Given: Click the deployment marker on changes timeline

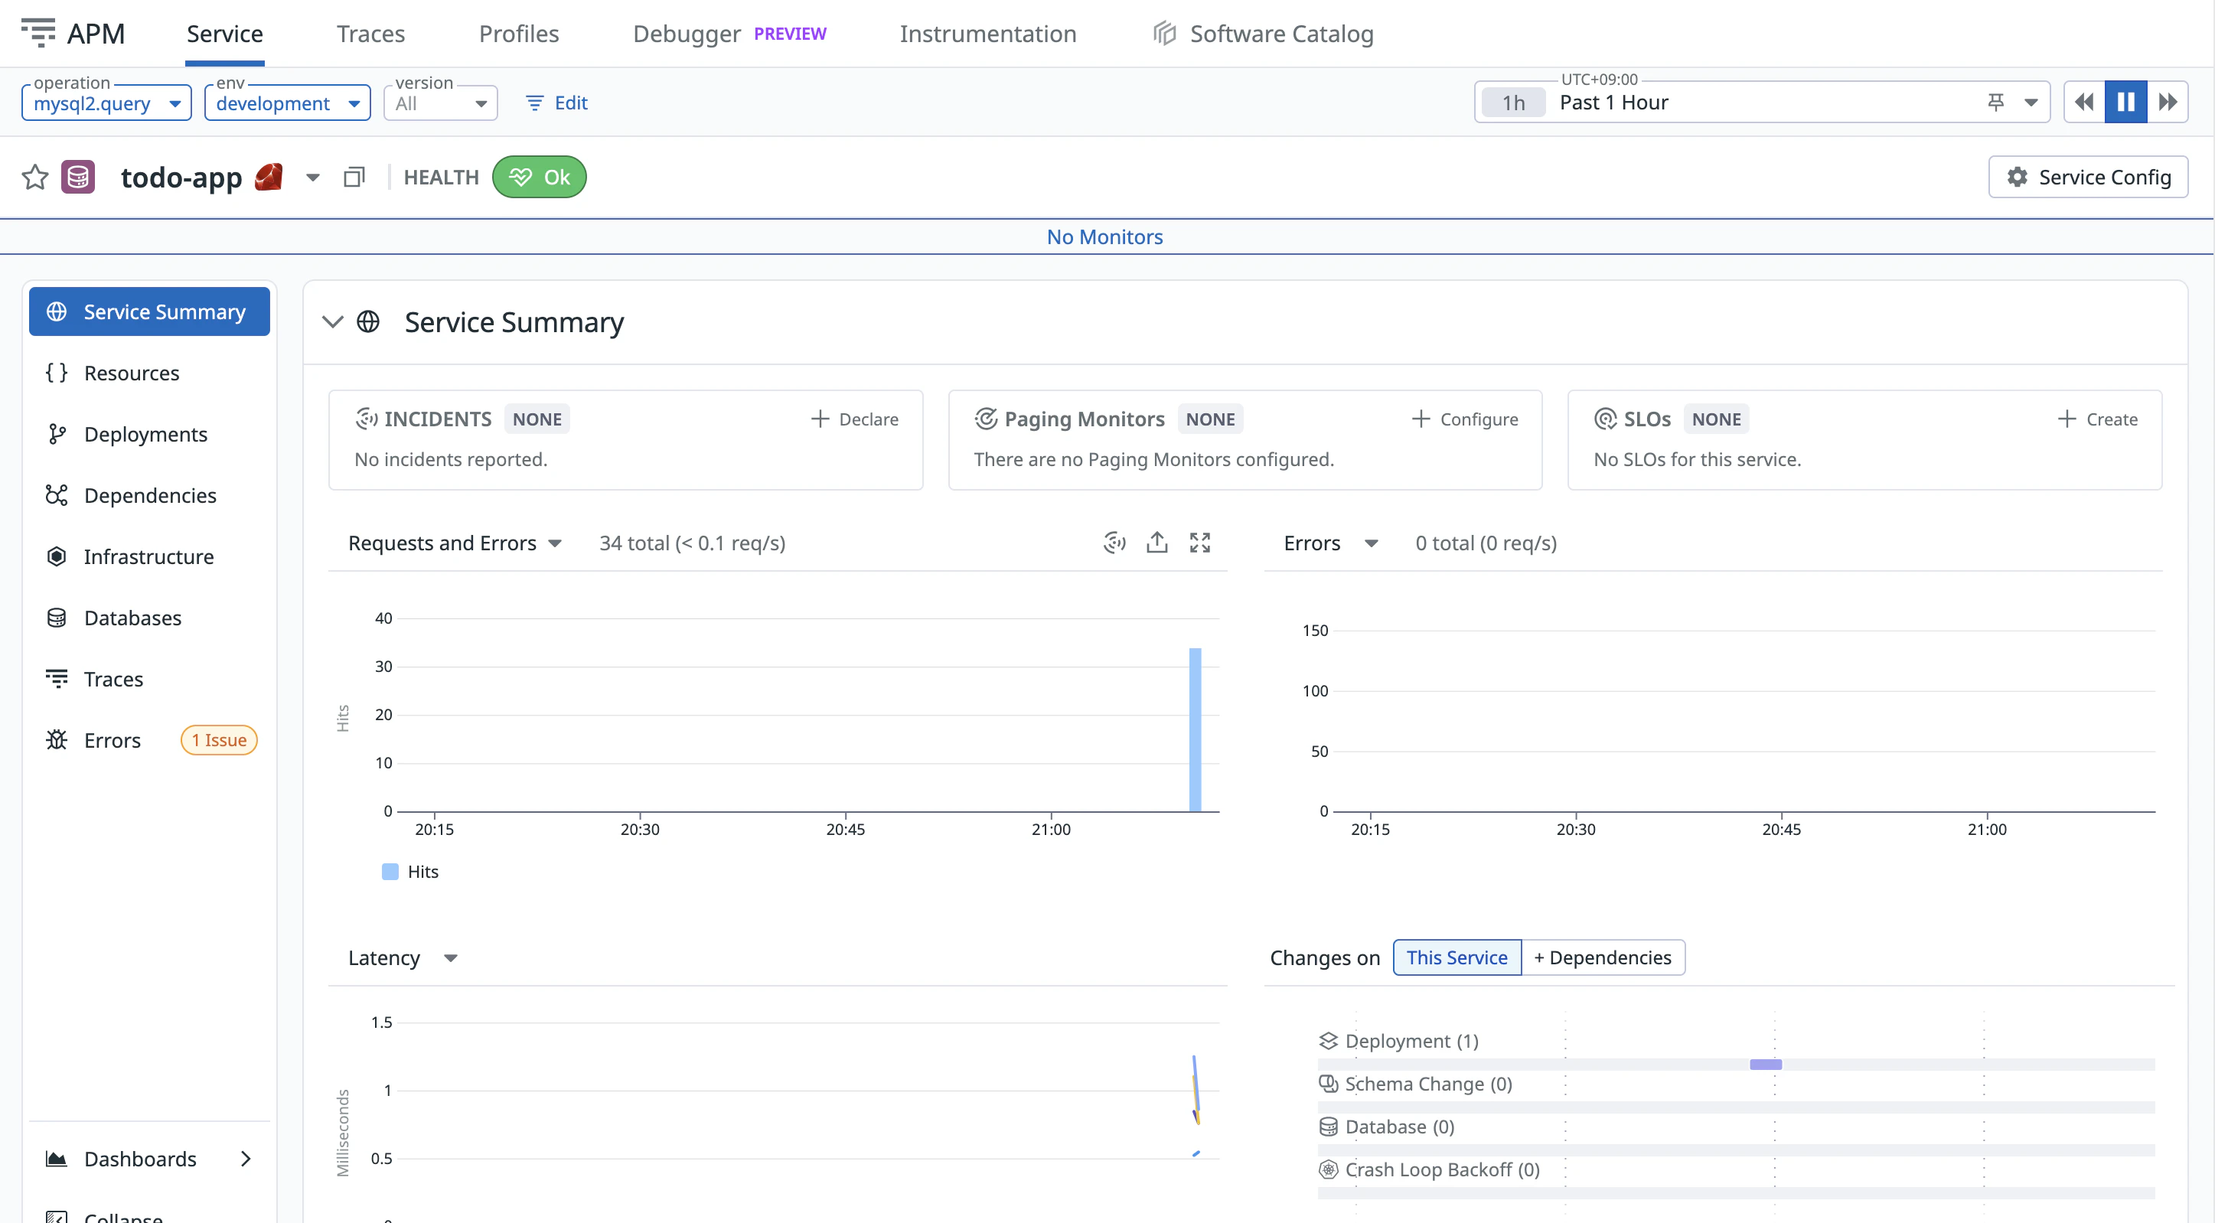Looking at the screenshot, I should (x=1765, y=1064).
